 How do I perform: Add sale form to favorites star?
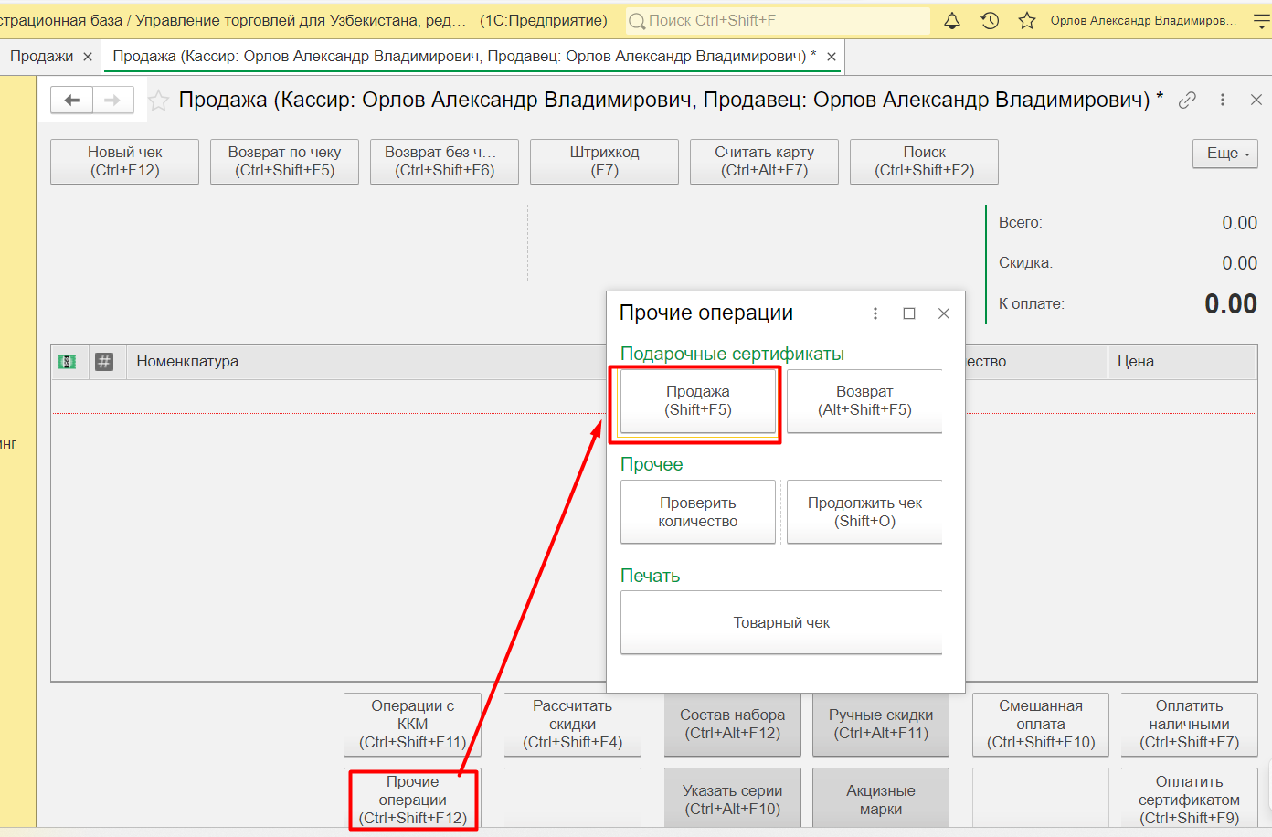(159, 101)
